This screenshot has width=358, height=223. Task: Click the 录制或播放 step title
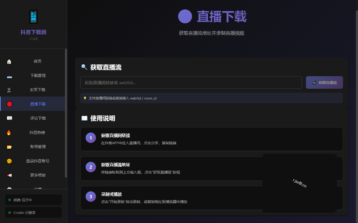112,194
